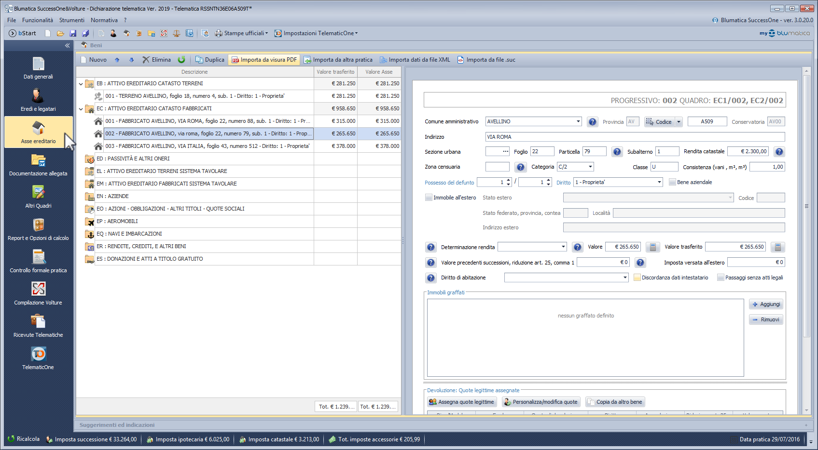The width and height of the screenshot is (818, 450).
Task: Click the Indirizzo text field
Action: tap(635, 137)
